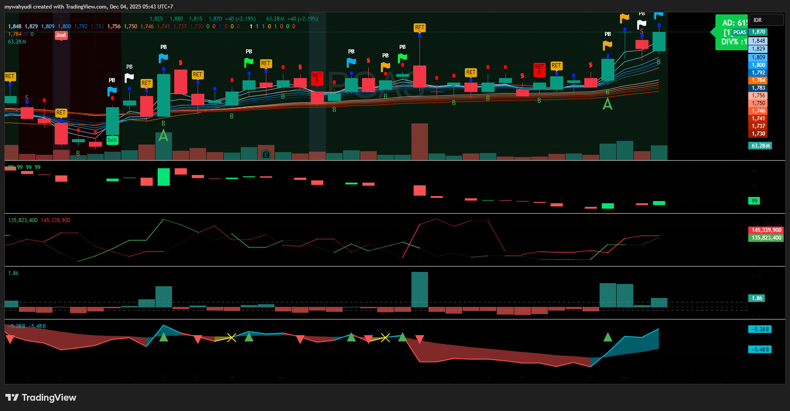Click the 1.86 relative volume axis label
Viewport: 790px width, 411px height.
757,298
